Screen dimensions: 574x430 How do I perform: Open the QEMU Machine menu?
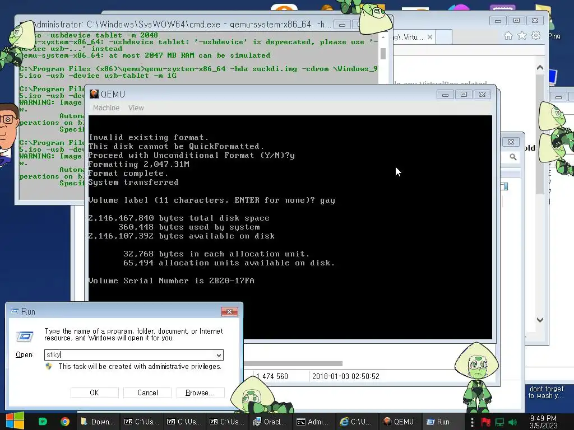click(106, 108)
